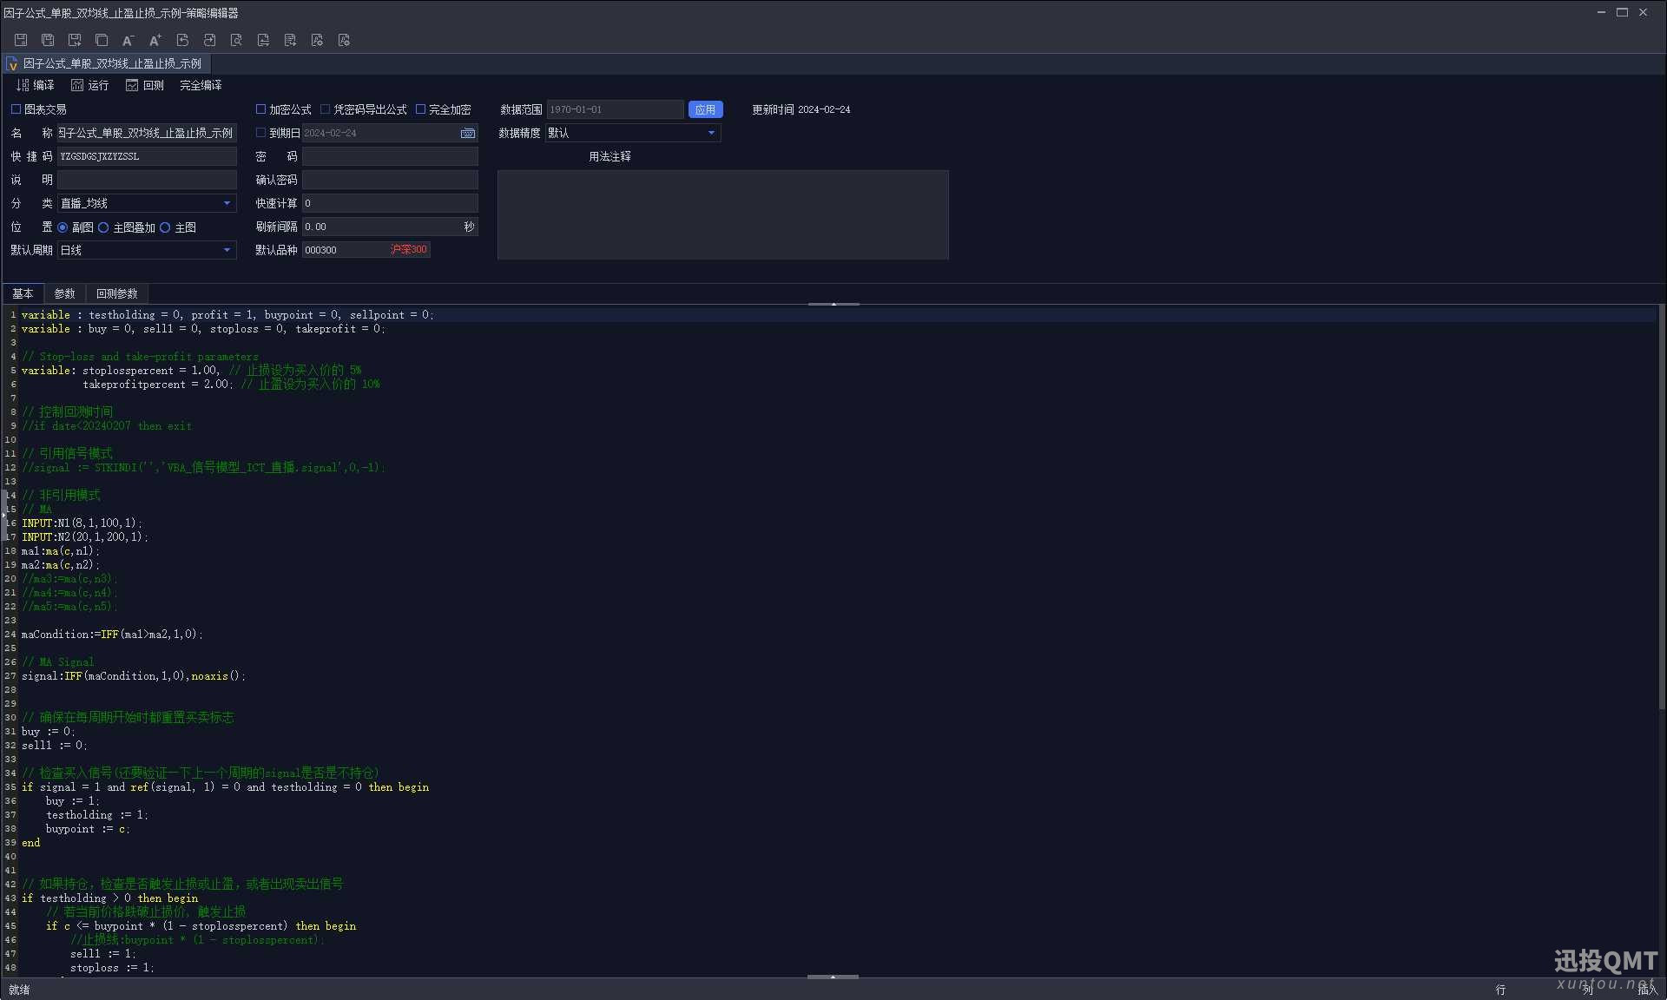Click line 38 'buypoint := c;'
This screenshot has height=1000, width=1667.
pos(88,829)
